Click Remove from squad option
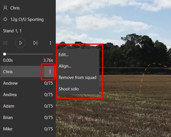 pyautogui.click(x=77, y=78)
